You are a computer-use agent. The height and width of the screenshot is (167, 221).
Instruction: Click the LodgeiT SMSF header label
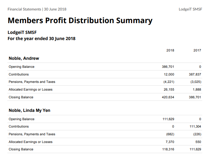tap(190, 9)
